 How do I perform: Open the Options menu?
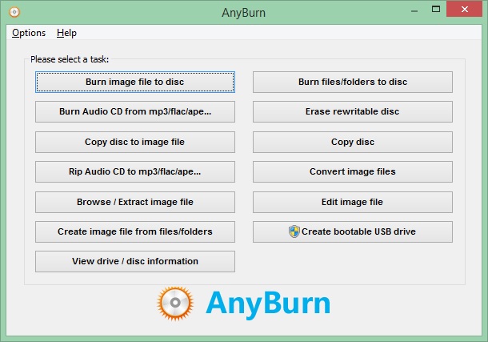tap(29, 33)
